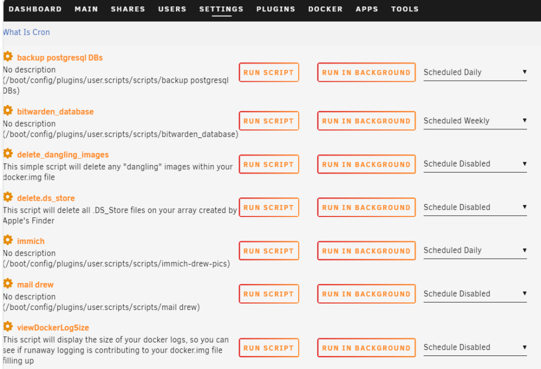Select the bitwarden_database path description

(x=121, y=134)
